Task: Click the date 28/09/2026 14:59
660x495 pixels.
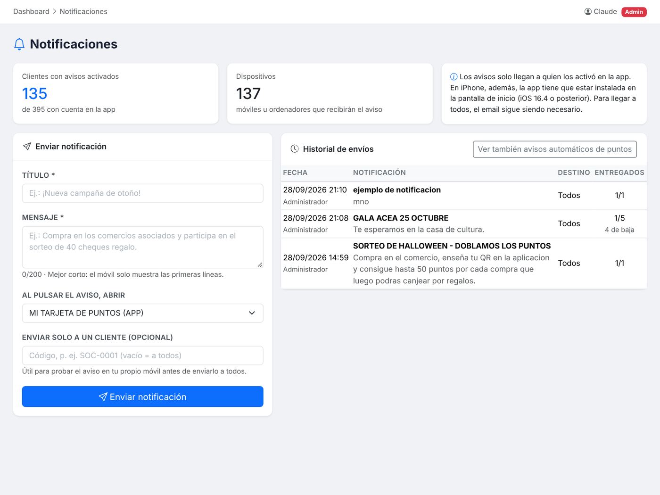Action: click(x=316, y=258)
